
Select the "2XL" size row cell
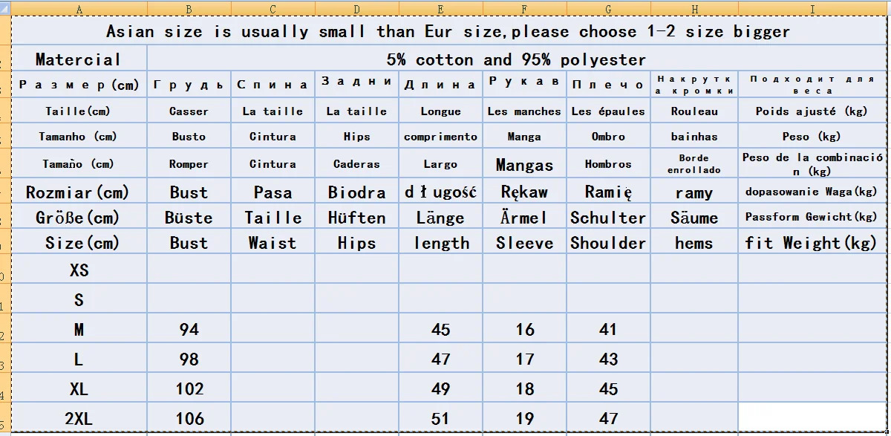click(x=79, y=419)
